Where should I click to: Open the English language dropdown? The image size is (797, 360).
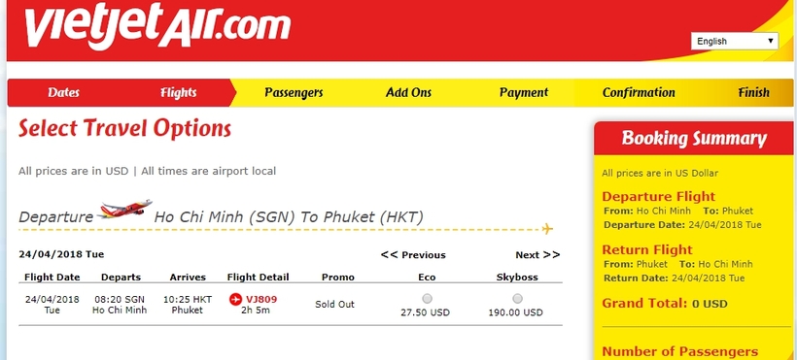click(x=735, y=41)
